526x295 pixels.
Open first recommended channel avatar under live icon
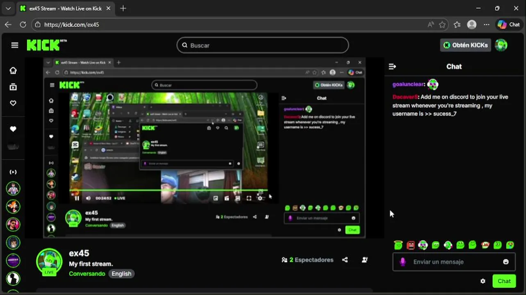[13, 189]
